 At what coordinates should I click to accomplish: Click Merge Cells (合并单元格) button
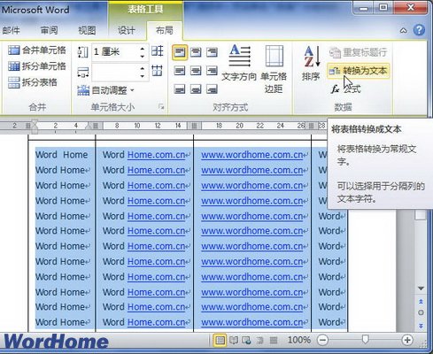coord(37,50)
